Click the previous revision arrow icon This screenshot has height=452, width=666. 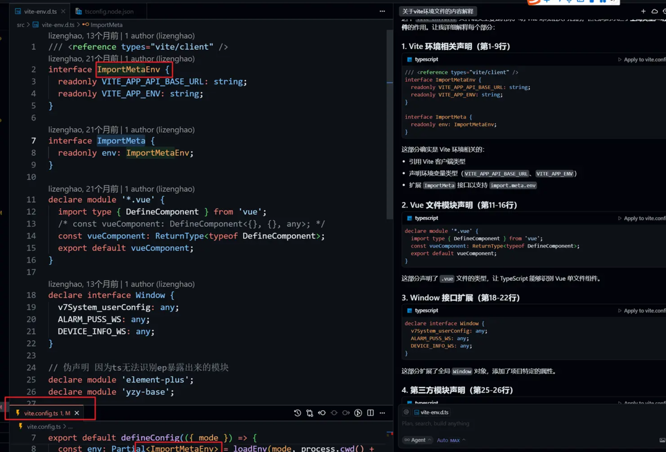pyautogui.click(x=322, y=413)
